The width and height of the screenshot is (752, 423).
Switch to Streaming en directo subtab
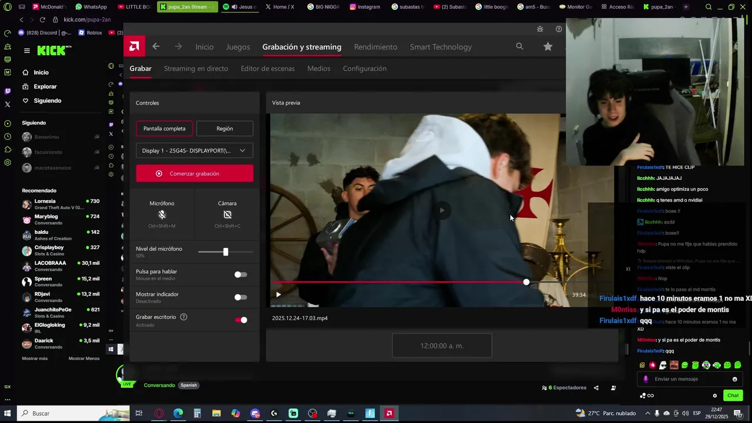click(196, 69)
